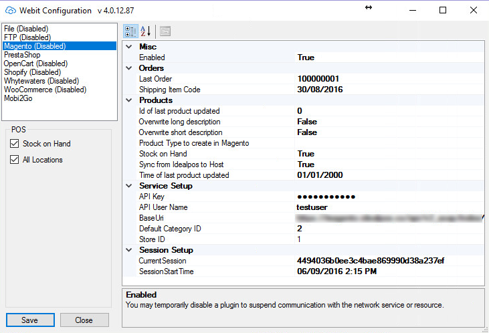Select the API Key property label
The height and width of the screenshot is (333, 489).
coord(152,197)
